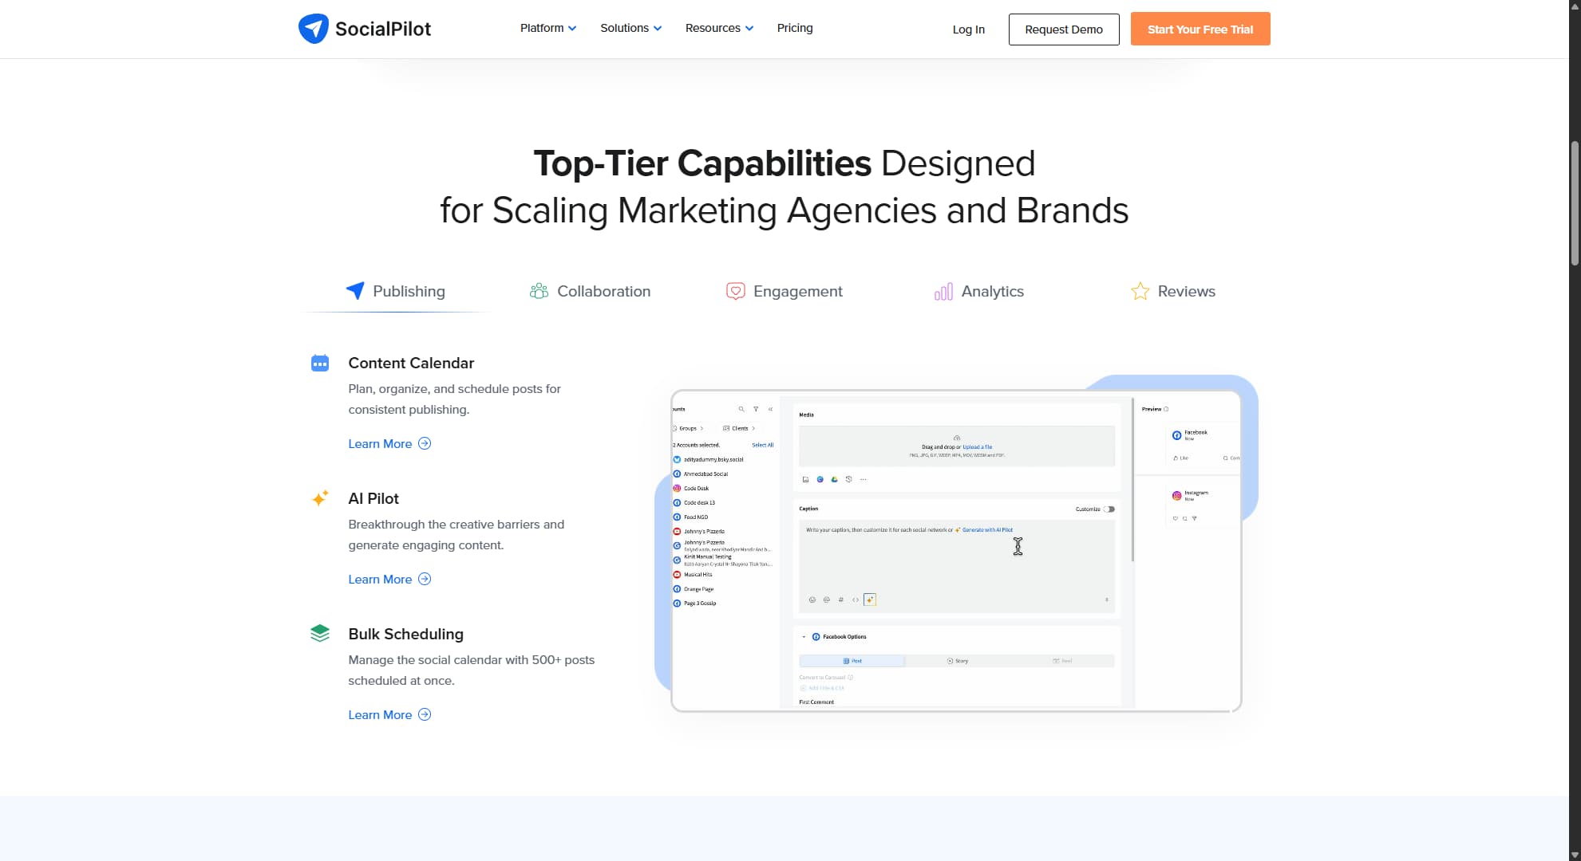
Task: Enable the Customize toggle for captions
Action: (x=1109, y=509)
